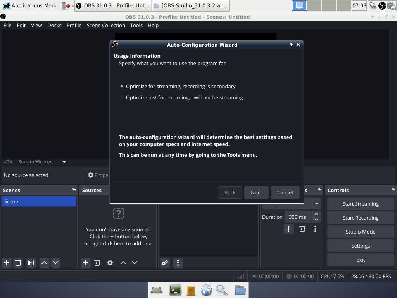Open the File menu
Image resolution: width=397 pixels, height=298 pixels.
click(7, 25)
